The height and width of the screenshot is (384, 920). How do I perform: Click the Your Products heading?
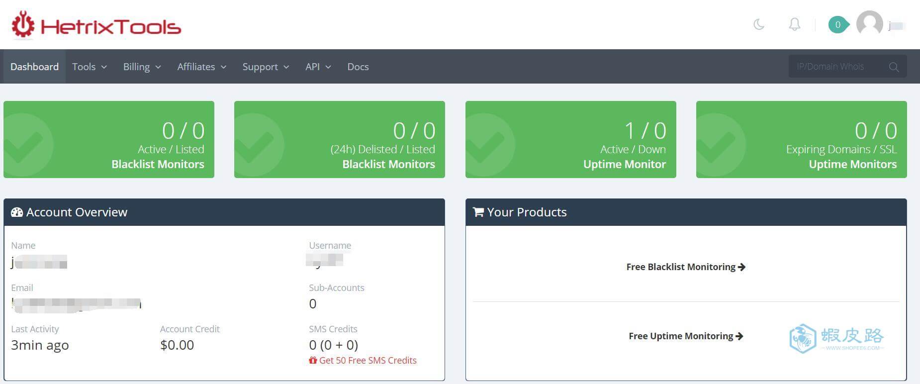coord(527,212)
